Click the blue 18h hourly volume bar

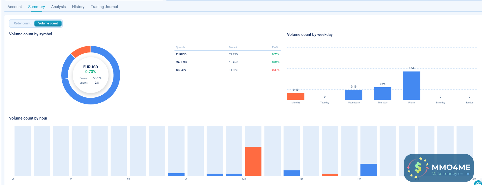coord(368,169)
